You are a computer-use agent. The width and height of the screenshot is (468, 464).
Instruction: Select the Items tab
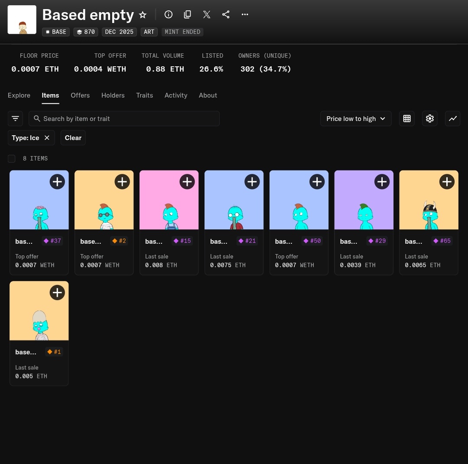50,95
